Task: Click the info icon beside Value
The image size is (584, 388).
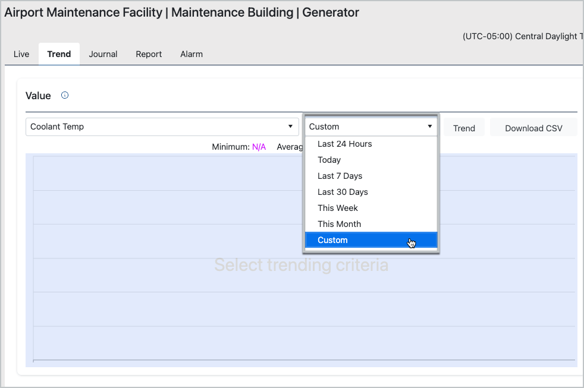Action: pos(65,95)
